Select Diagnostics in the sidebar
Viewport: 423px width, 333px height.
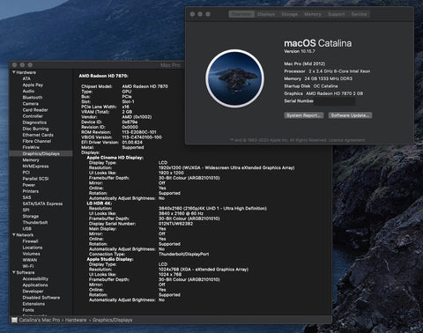point(34,122)
